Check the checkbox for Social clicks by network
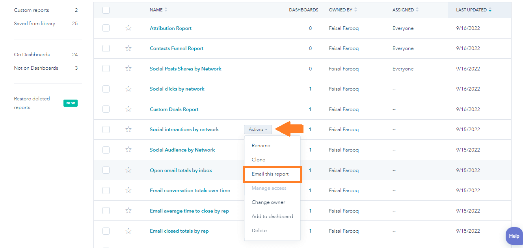 106,89
